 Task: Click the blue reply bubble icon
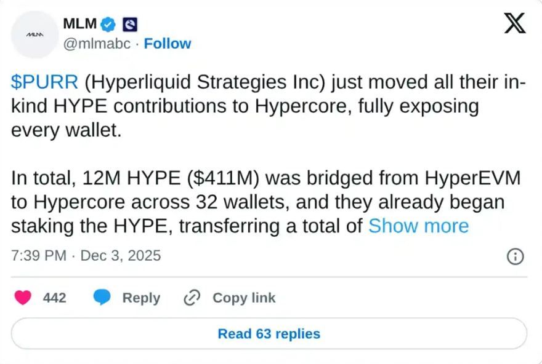(102, 298)
